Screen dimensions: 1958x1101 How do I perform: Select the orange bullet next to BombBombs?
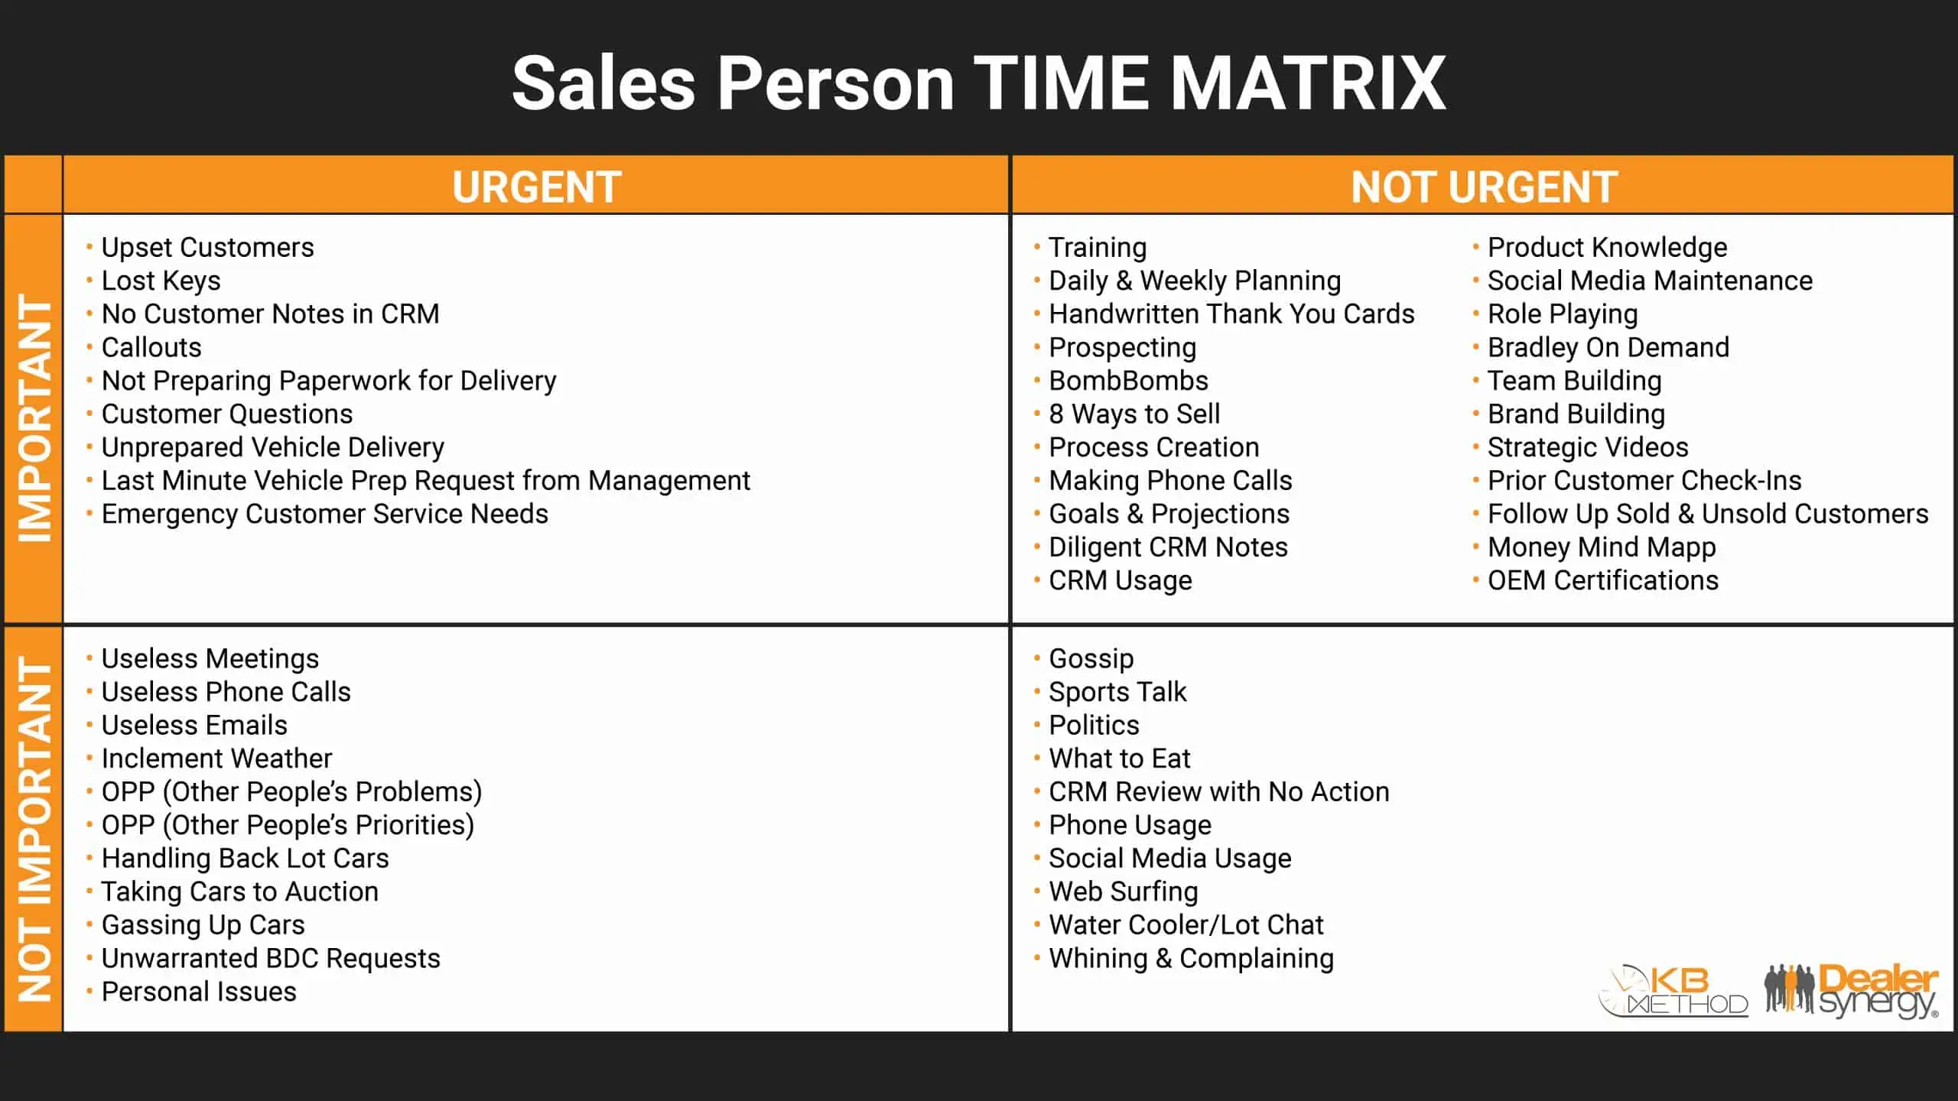[1034, 381]
